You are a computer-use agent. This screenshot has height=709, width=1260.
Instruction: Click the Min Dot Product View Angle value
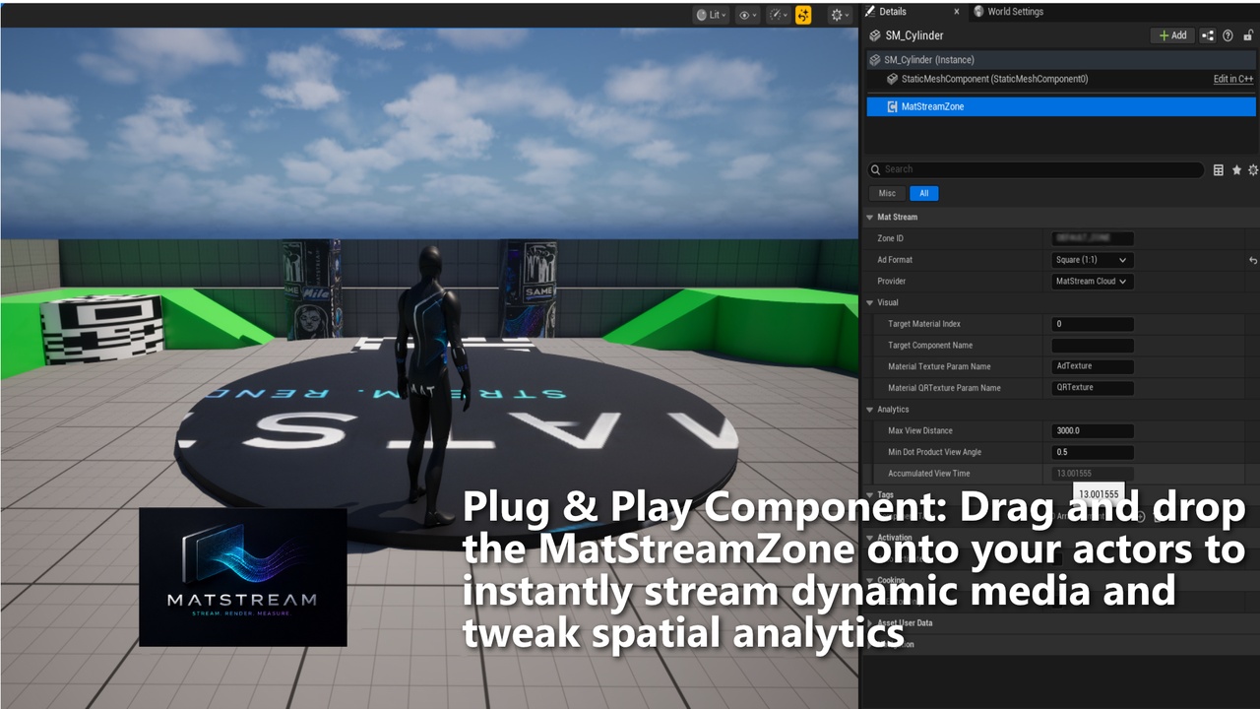click(x=1093, y=452)
